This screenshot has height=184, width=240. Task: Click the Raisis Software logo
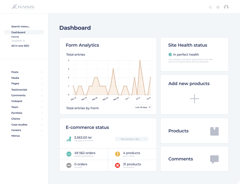tap(23, 7)
